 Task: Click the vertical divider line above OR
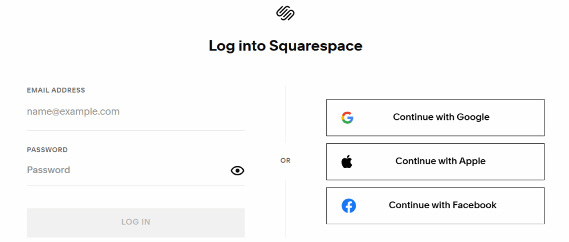[286, 114]
